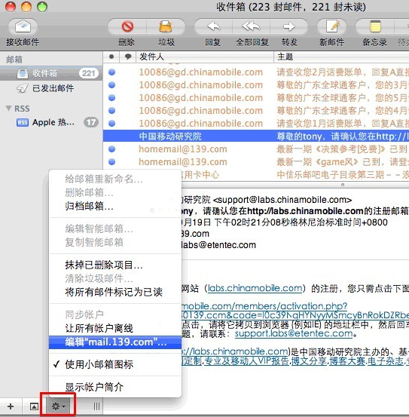This screenshot has height=417, width=409.
Task: Choose Erase Deleted Items (抹掉已删除项目...)
Action: point(115,265)
